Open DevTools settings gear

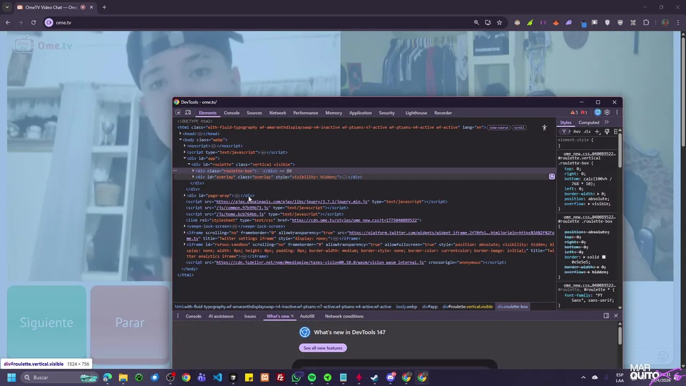607,113
